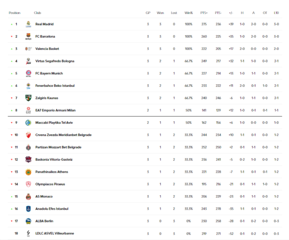Click the Anadolu Efes Istanbul logo

28,209
